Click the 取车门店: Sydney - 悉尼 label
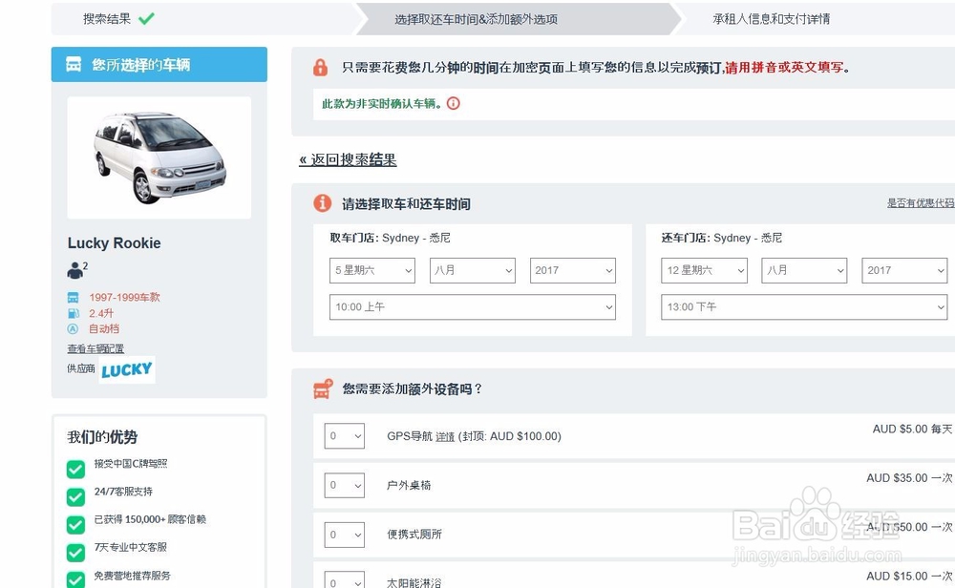This screenshot has width=955, height=588. [x=390, y=238]
